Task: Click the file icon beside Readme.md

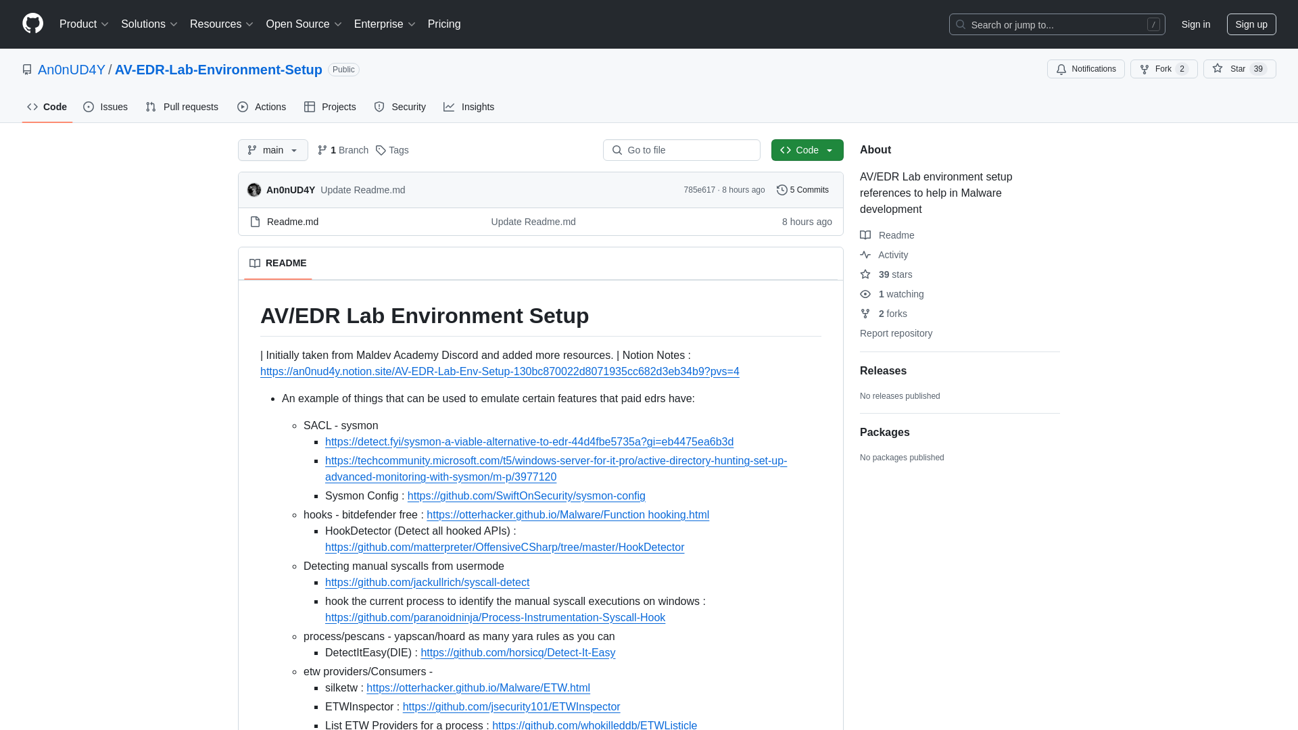Action: point(255,222)
